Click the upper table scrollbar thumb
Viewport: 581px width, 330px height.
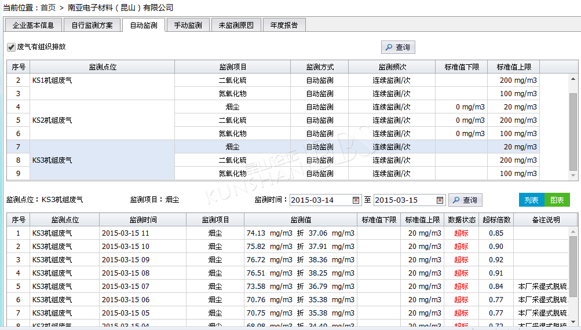573,132
